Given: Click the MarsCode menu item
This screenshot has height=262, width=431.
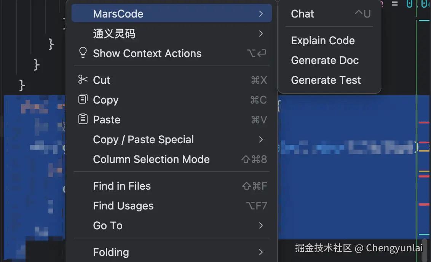Looking at the screenshot, I should pyautogui.click(x=118, y=14).
